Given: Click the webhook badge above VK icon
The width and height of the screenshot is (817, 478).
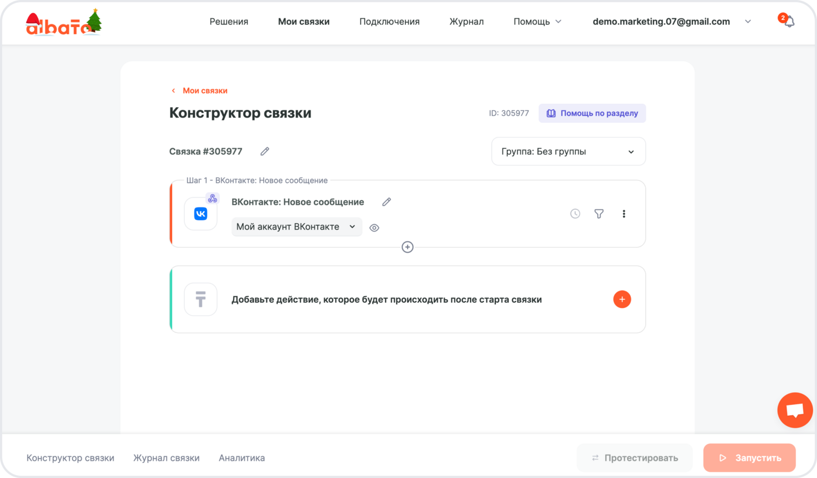Looking at the screenshot, I should click(x=212, y=198).
